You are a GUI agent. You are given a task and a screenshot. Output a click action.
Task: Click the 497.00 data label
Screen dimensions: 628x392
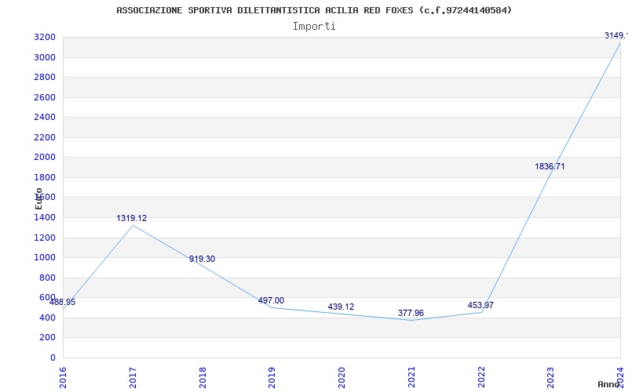[271, 301]
